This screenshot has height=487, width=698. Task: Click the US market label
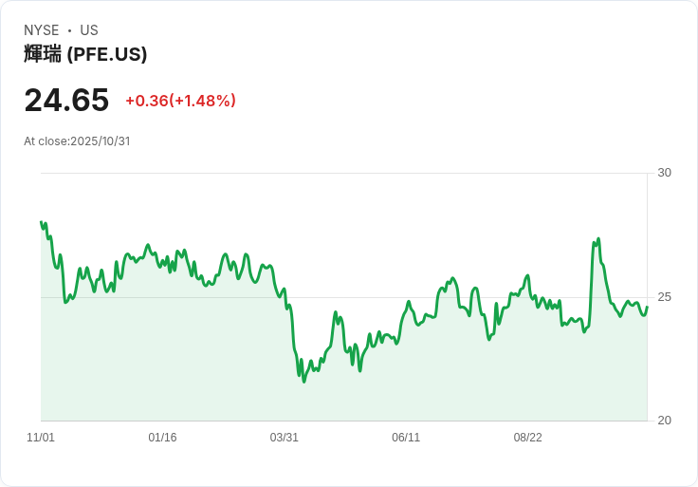89,30
